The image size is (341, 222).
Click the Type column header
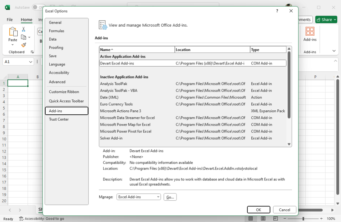tap(268, 50)
